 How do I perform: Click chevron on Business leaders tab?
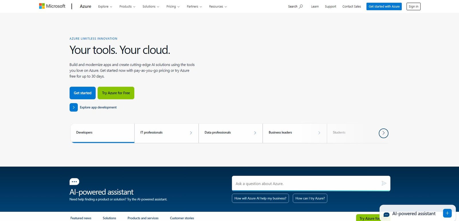319,133
